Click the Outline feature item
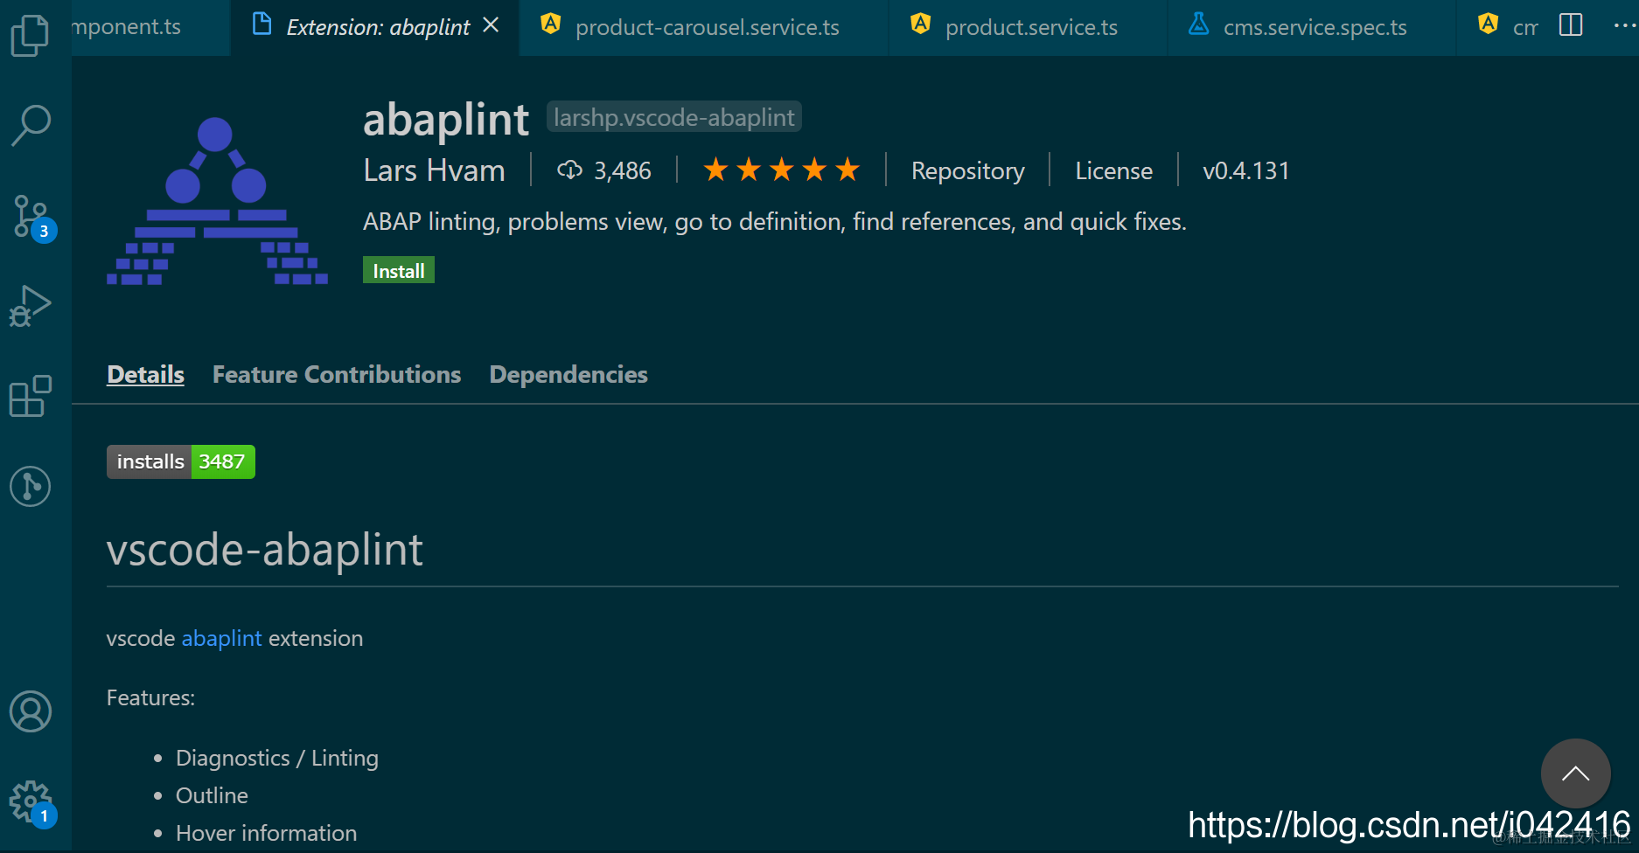 pyautogui.click(x=212, y=795)
